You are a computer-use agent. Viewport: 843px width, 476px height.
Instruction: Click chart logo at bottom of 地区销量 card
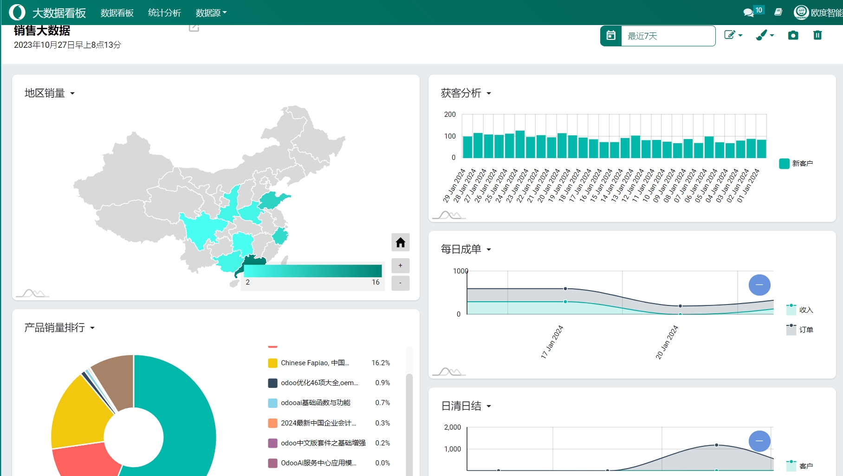click(32, 293)
